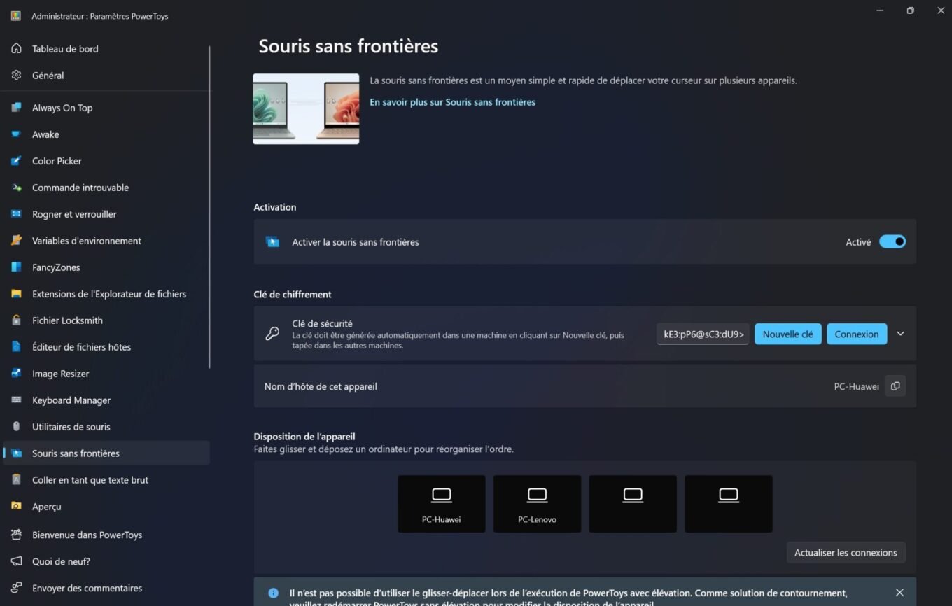This screenshot has height=606, width=952.
Task: Open Envoyer des commentaires
Action: point(106,588)
